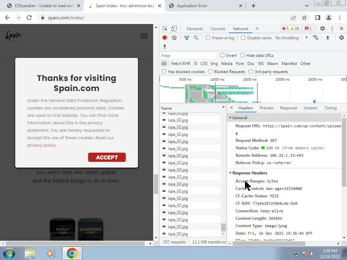Viewport: 347px width, 260px height.
Task: Filter requests by Fetch/XHR
Action: [x=181, y=64]
